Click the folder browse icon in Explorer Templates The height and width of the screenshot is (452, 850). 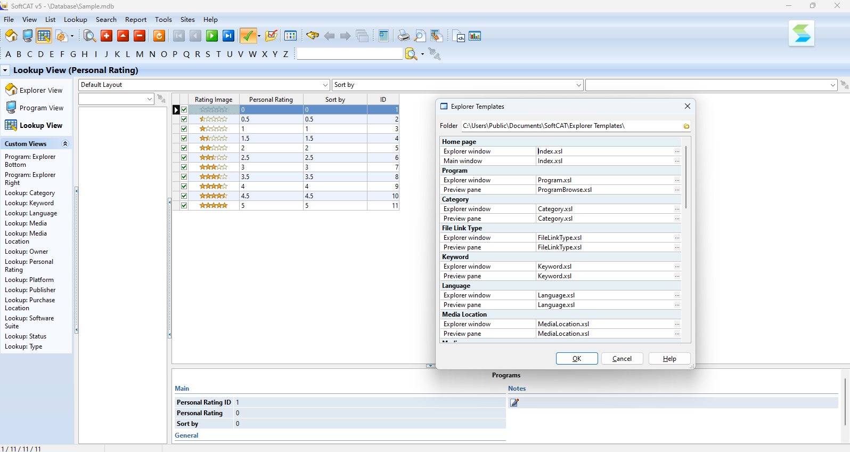pos(686,126)
